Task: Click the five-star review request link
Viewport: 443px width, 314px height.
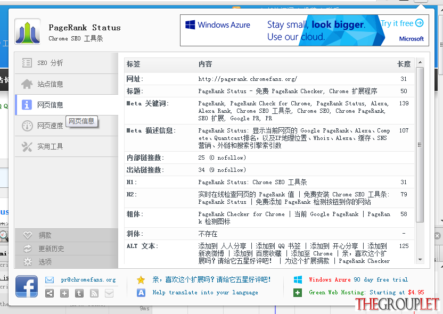Action: click(211, 279)
